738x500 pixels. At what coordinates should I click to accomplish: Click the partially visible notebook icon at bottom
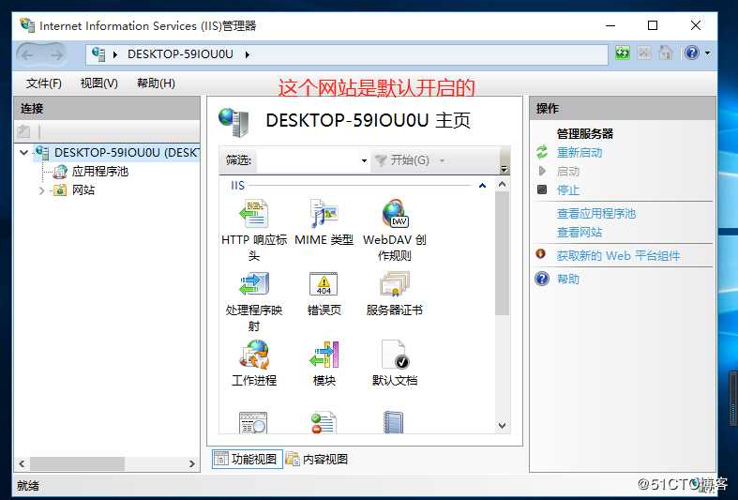394,422
